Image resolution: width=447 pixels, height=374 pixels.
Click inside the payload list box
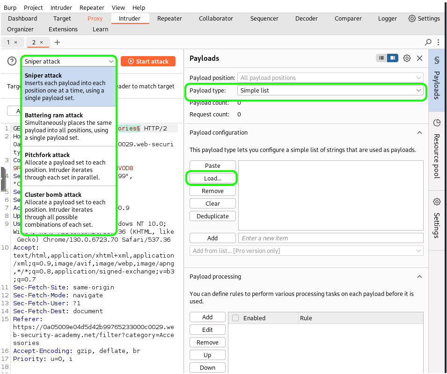331,195
